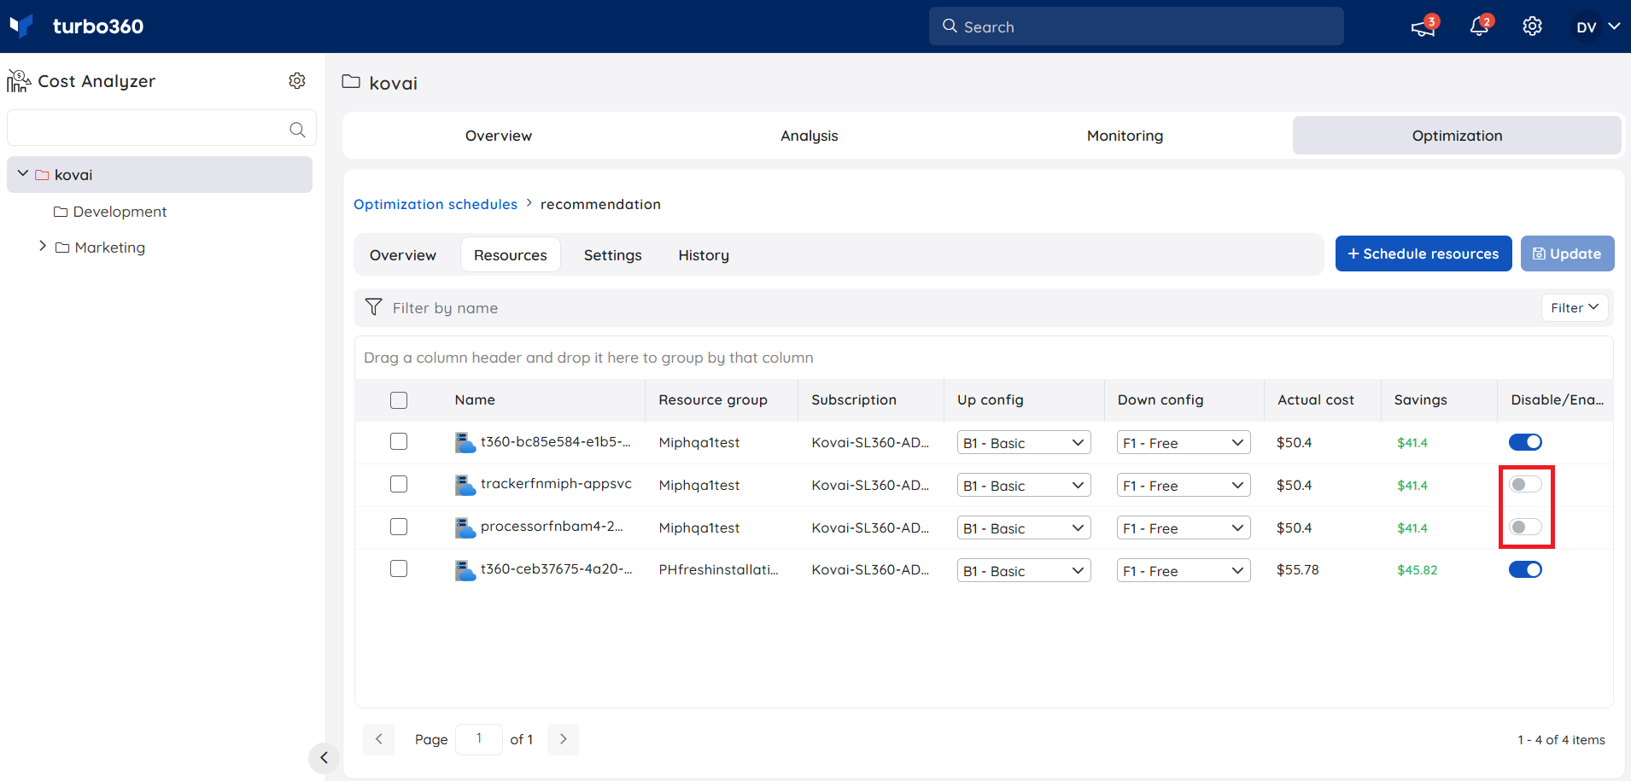
Task: Enable toggle for processorfnbam4 resource
Action: click(1525, 527)
